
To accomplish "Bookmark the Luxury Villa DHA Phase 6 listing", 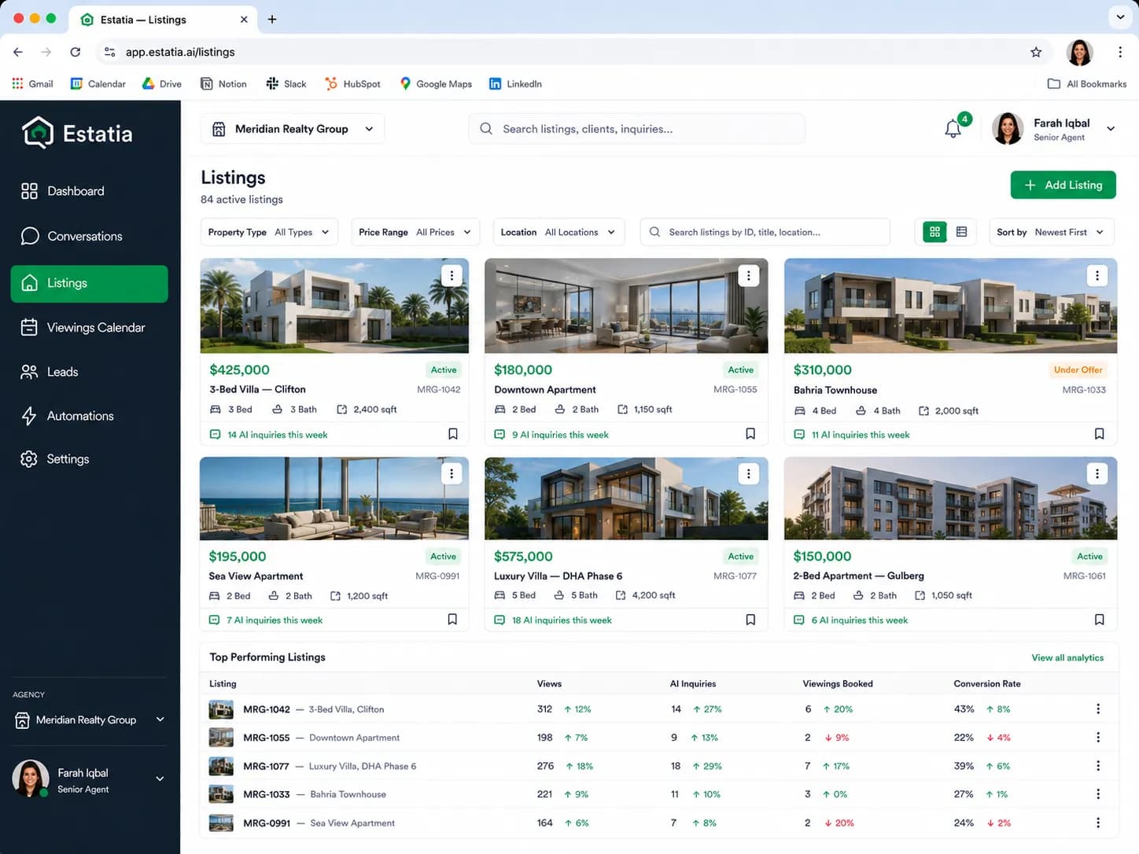I will 750,620.
